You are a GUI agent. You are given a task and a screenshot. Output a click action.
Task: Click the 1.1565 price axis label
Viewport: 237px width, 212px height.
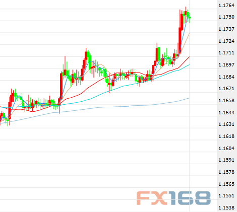point(226,184)
